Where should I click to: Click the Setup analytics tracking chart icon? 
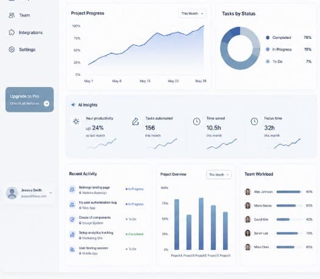click(73, 235)
